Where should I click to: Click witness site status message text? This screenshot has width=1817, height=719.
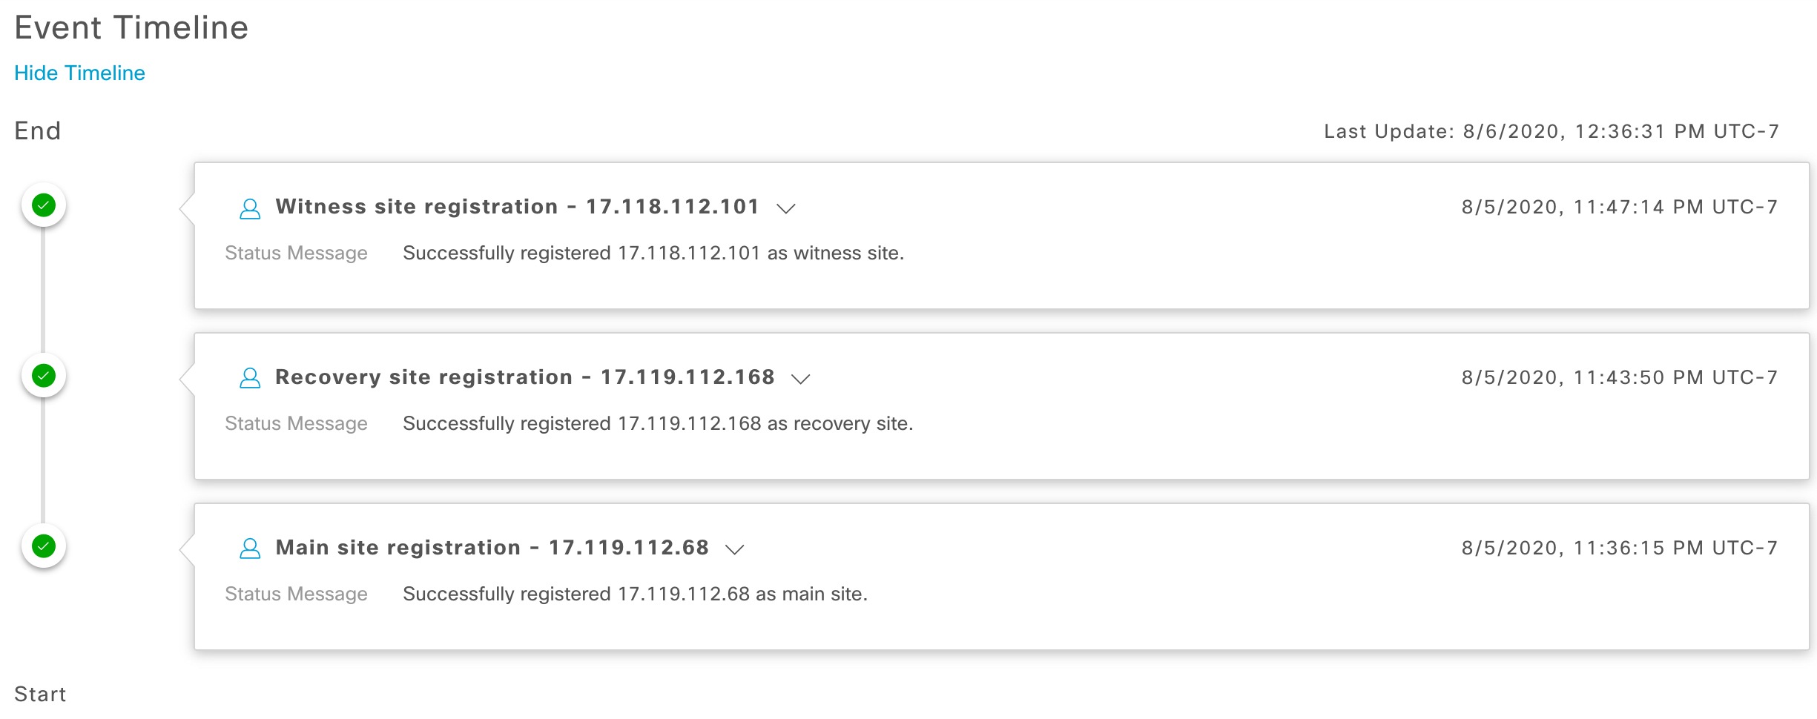(x=653, y=254)
